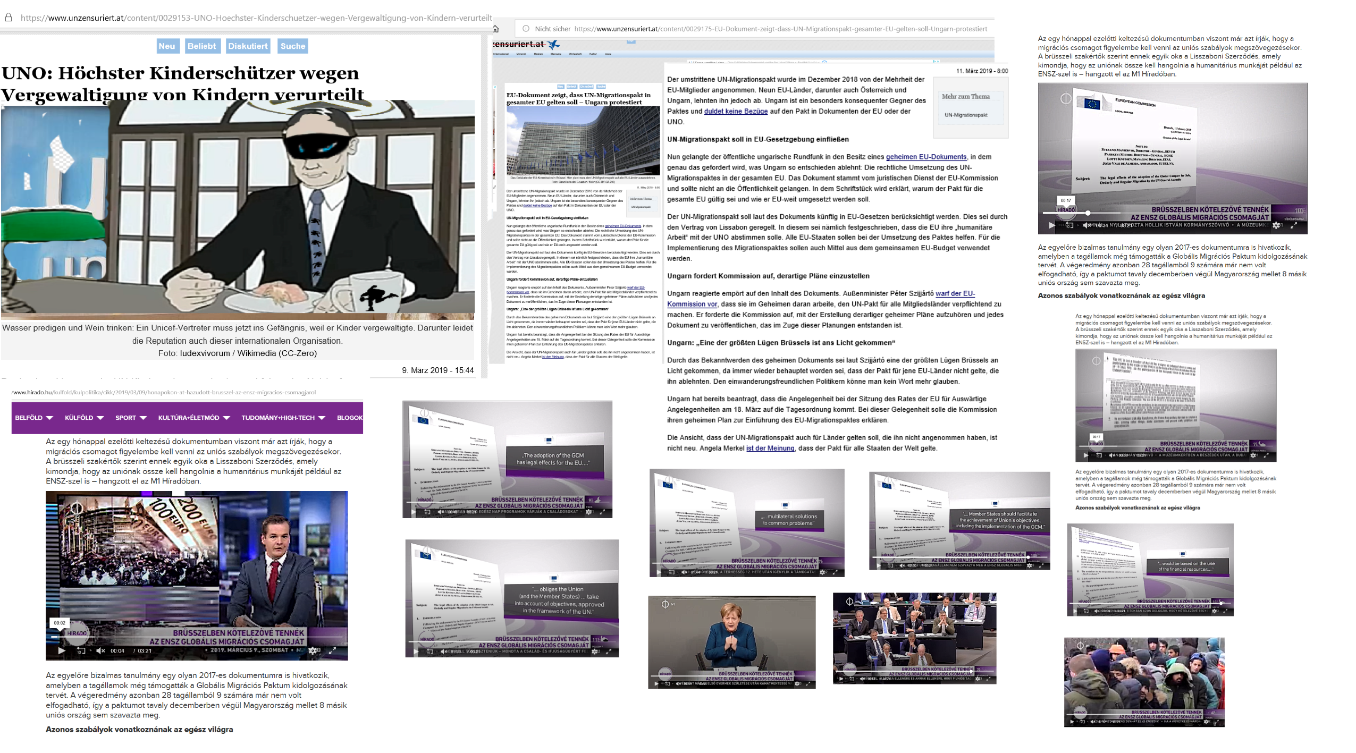Viewport: 1356px width, 753px height.
Task: Click the rewind 10 seconds icon in anchor video
Action: tap(81, 650)
